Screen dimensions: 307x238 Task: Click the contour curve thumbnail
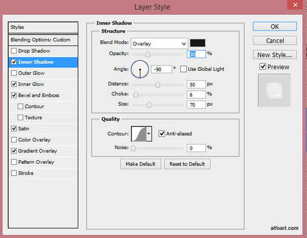(x=139, y=134)
